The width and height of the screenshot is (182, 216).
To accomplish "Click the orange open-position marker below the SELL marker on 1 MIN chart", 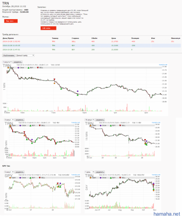I will [x=55, y=83].
